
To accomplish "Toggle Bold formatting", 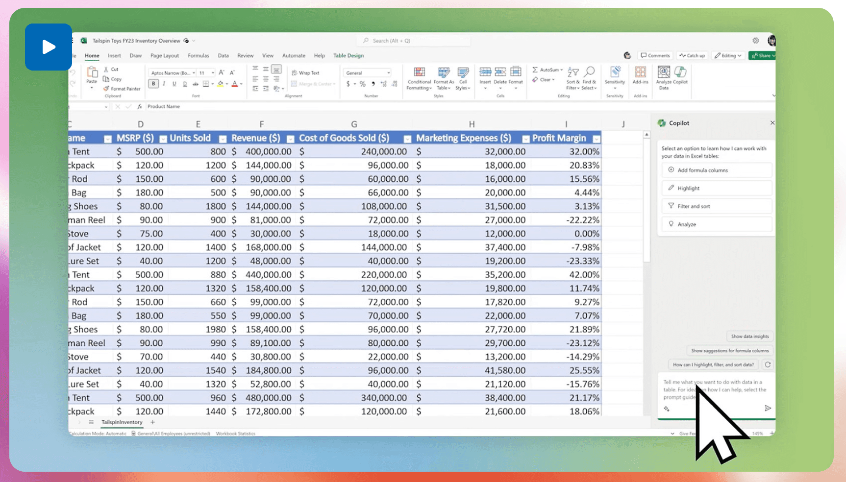I will 153,84.
